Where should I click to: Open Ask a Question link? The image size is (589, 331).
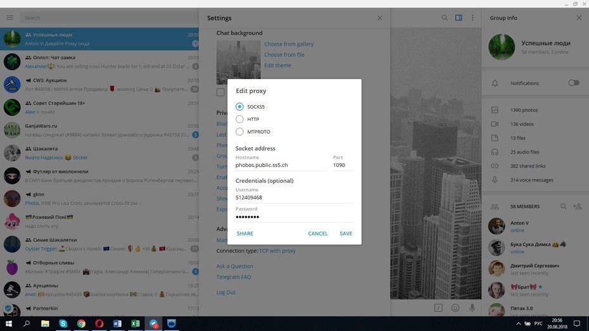tap(235, 266)
